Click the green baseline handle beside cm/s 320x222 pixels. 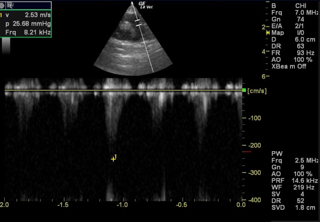tap(244, 90)
